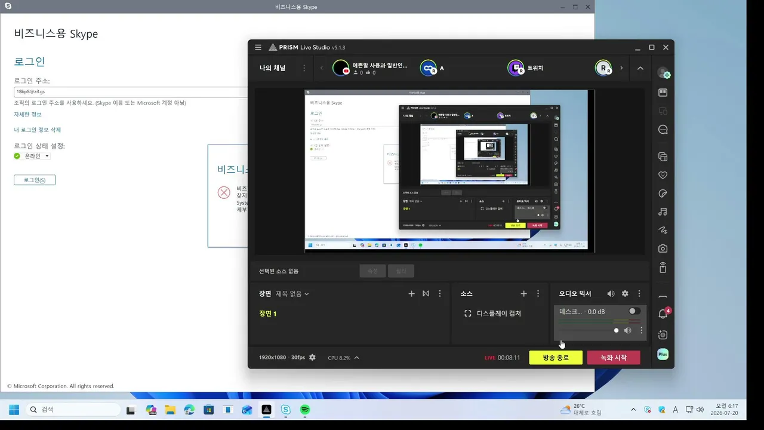The width and height of the screenshot is (764, 430).
Task: Open desktop audio channel three-dot menu
Action: click(x=642, y=330)
